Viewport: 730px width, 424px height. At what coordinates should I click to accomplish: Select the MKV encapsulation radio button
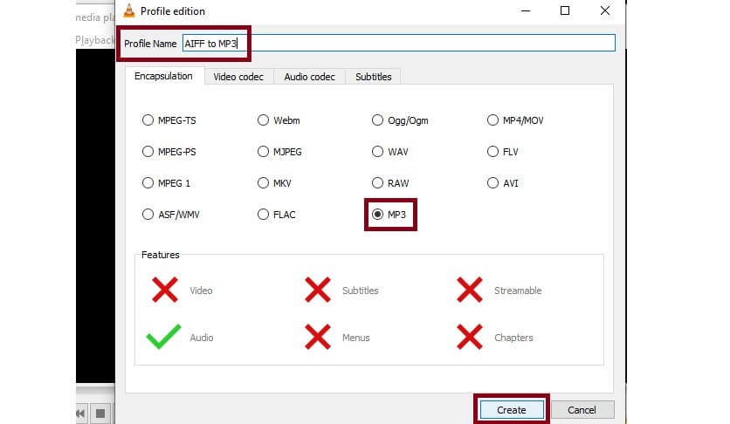[263, 183]
